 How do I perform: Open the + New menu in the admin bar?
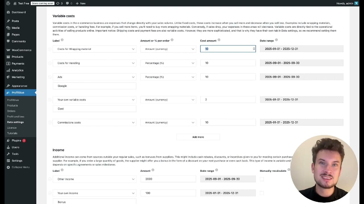point(80,3)
